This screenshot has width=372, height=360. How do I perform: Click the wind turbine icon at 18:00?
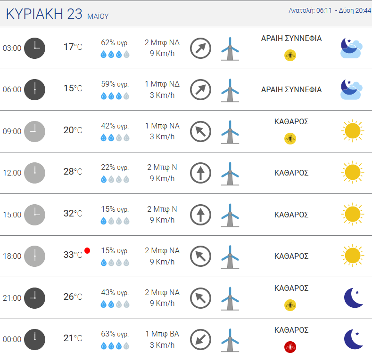(230, 257)
